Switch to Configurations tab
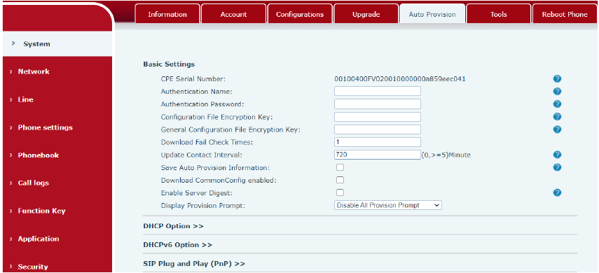This screenshot has width=599, height=273. coord(300,14)
